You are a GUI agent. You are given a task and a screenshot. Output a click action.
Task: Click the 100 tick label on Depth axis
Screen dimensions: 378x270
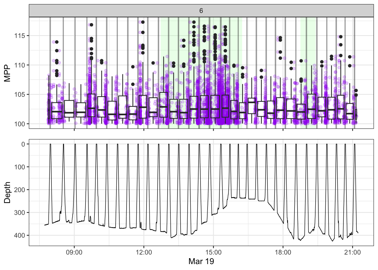(x=21, y=167)
